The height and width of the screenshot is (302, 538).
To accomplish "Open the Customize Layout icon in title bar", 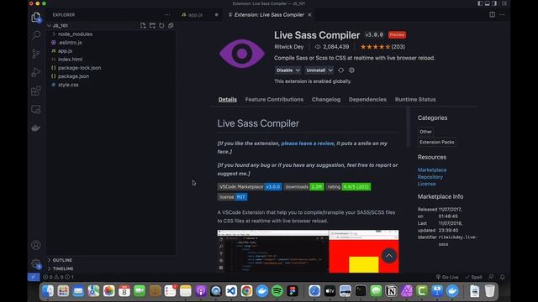I will (x=504, y=3).
